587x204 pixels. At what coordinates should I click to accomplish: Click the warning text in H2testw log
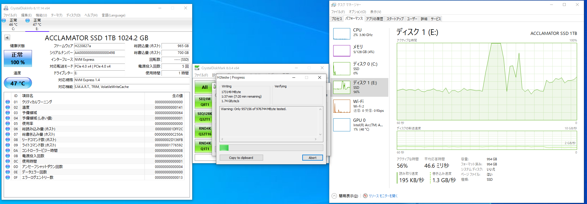click(x=253, y=109)
